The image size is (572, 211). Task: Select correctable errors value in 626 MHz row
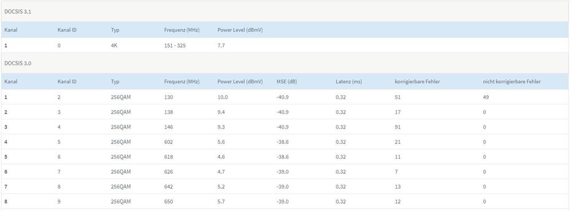[x=396, y=172]
